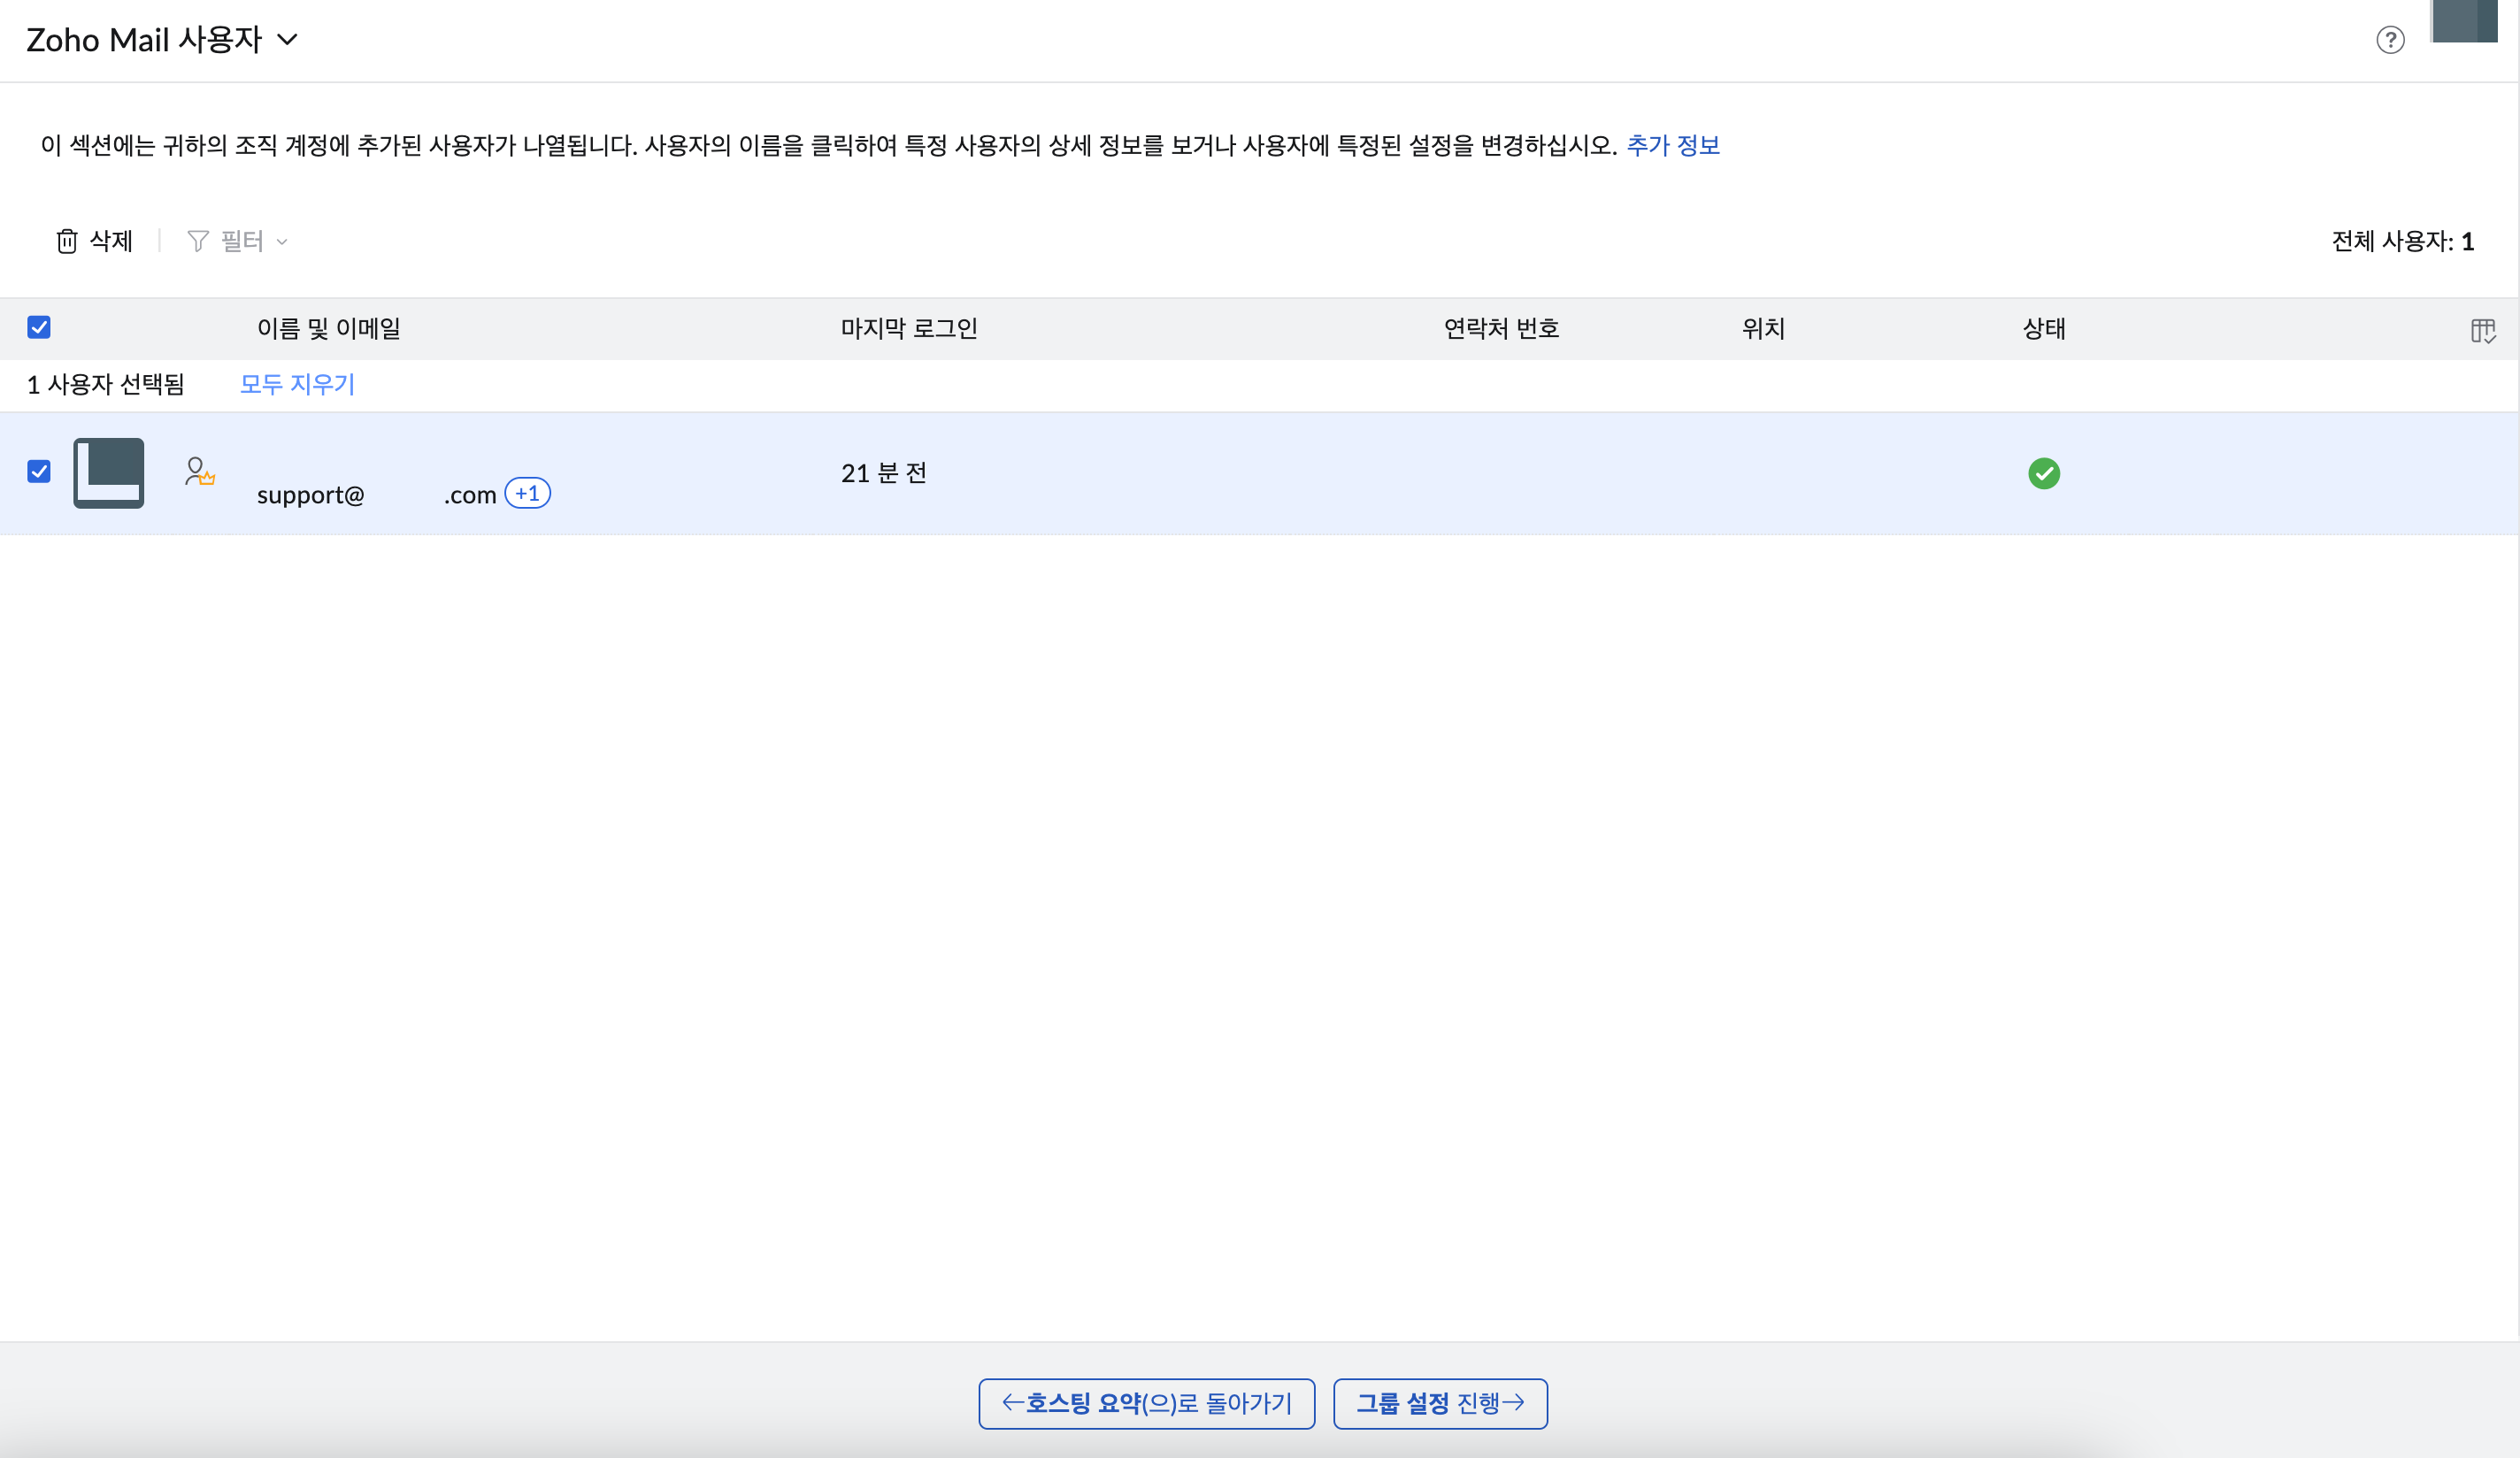Screen dimensions: 2520x1458
Task: Click the user's avatar thumbnail in row
Action: 109,473
